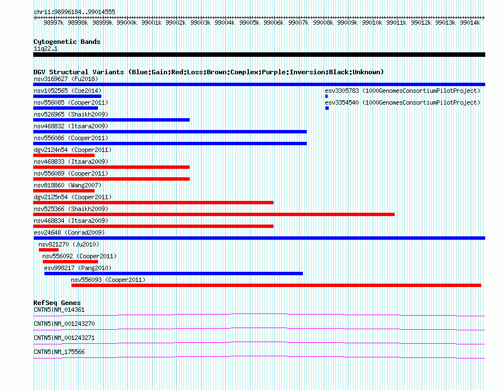Open the RefSeq Genes track heading
This screenshot has height=390, width=501.
pos(57,303)
